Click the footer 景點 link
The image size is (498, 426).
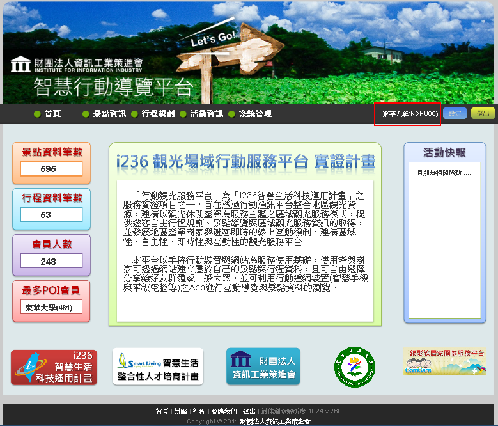coord(181,411)
